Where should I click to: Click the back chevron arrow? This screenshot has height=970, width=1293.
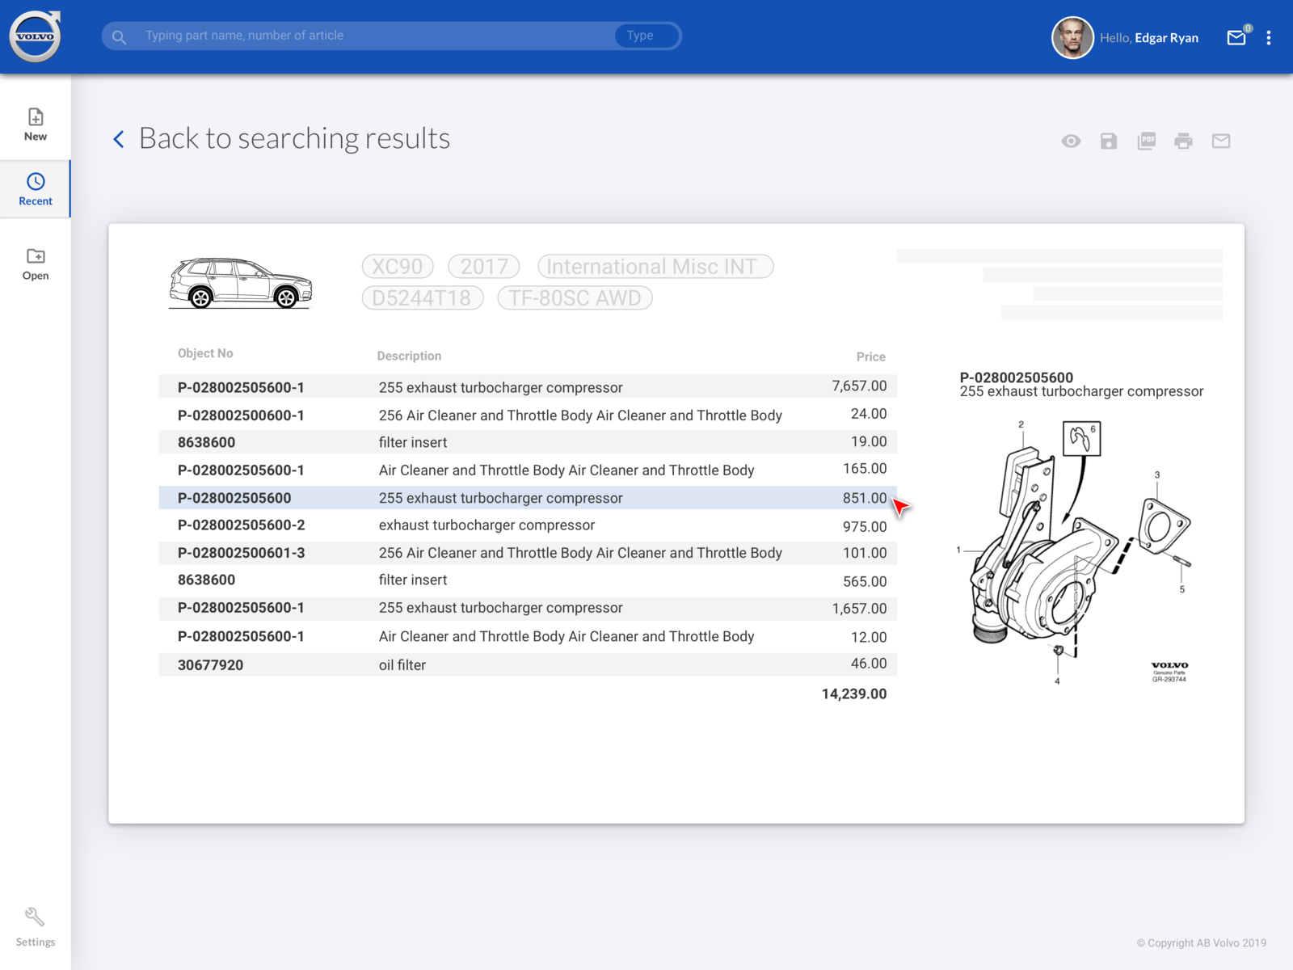tap(119, 139)
